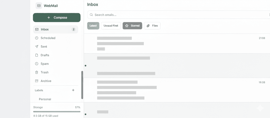Screen dimensions: 270x118
Task: Open the Scheduled folder clock icon
Action: coord(37,38)
